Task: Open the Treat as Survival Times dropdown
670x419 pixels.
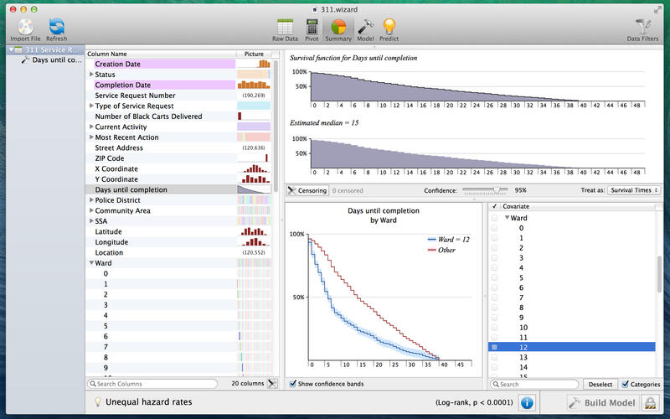Action: coord(633,190)
